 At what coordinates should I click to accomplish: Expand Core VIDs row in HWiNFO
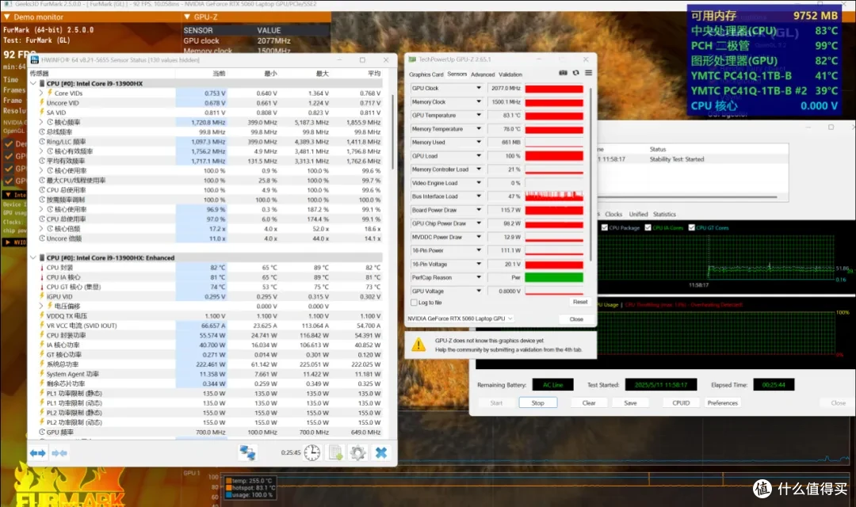(x=41, y=93)
